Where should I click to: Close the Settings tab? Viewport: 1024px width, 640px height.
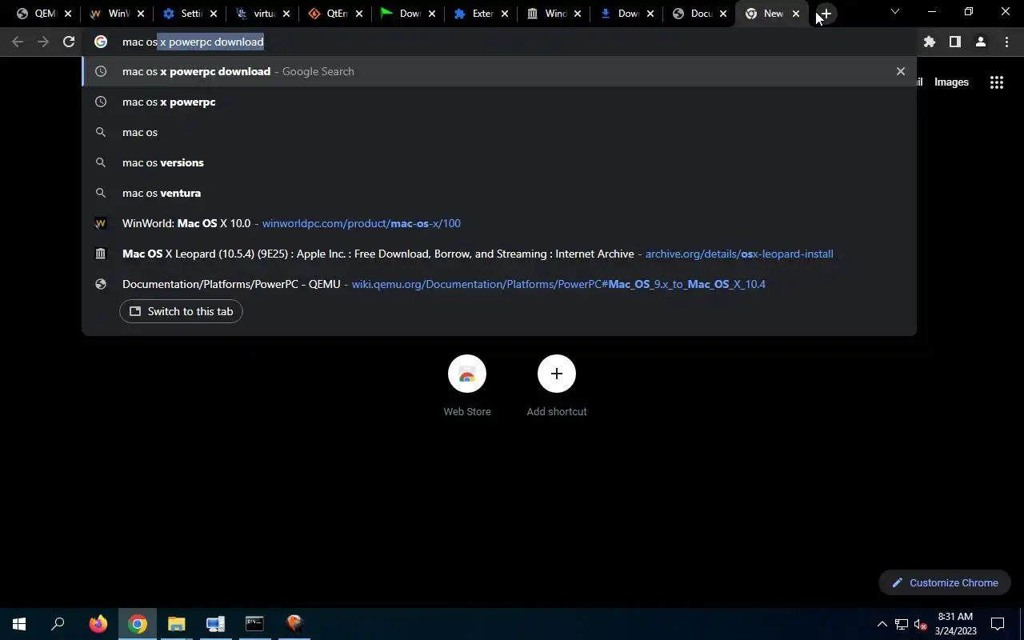pyautogui.click(x=214, y=14)
